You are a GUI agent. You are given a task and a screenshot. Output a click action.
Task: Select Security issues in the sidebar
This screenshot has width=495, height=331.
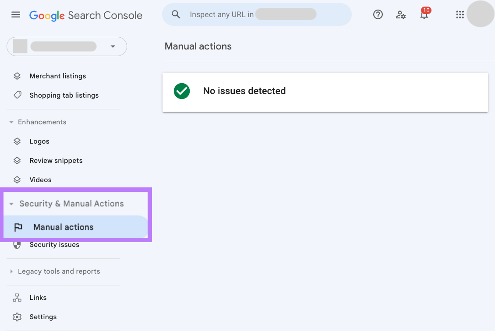[x=54, y=244]
